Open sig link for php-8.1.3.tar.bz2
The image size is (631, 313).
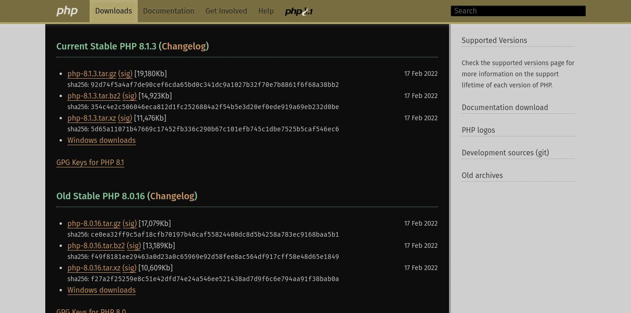(x=129, y=96)
